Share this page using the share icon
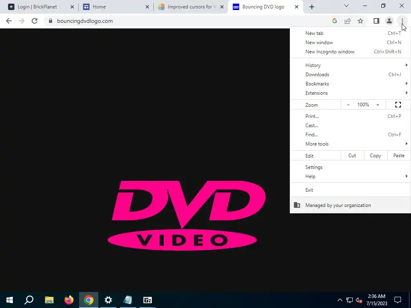411x308 pixels. point(348,21)
